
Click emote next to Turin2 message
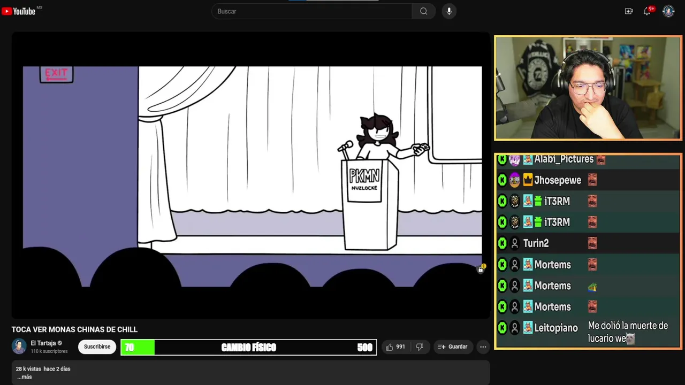(x=592, y=243)
